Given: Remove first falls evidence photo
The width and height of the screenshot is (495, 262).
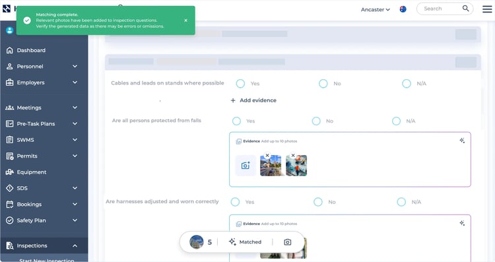Looking at the screenshot, I should [267, 155].
